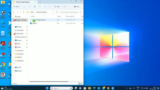Viewport: 160px width, 90px height.
Task: Click the ENG IN language indicator
Action: 138,88
